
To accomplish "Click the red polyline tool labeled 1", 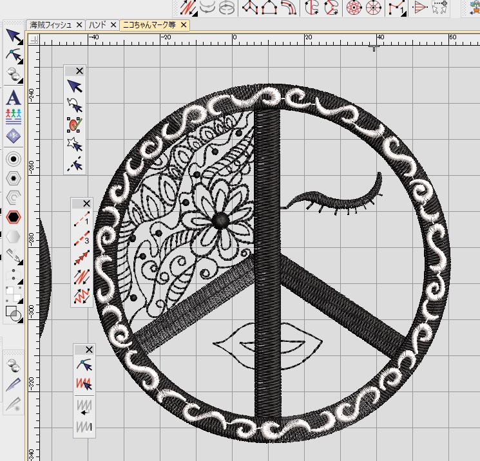I will (398, 8).
